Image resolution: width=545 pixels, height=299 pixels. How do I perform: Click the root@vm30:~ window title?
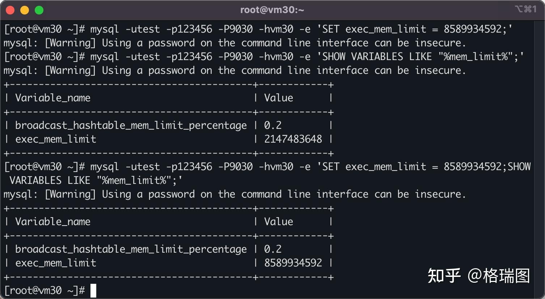tap(272, 10)
